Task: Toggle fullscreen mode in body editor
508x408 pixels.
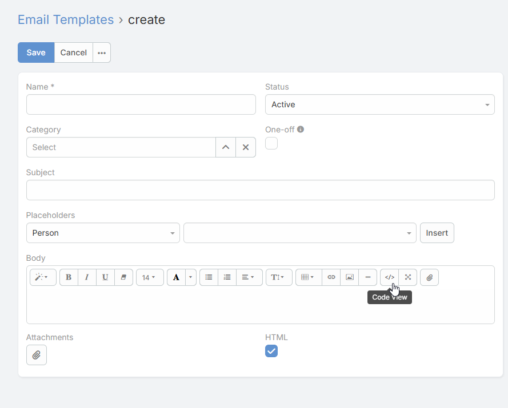Action: (x=408, y=277)
